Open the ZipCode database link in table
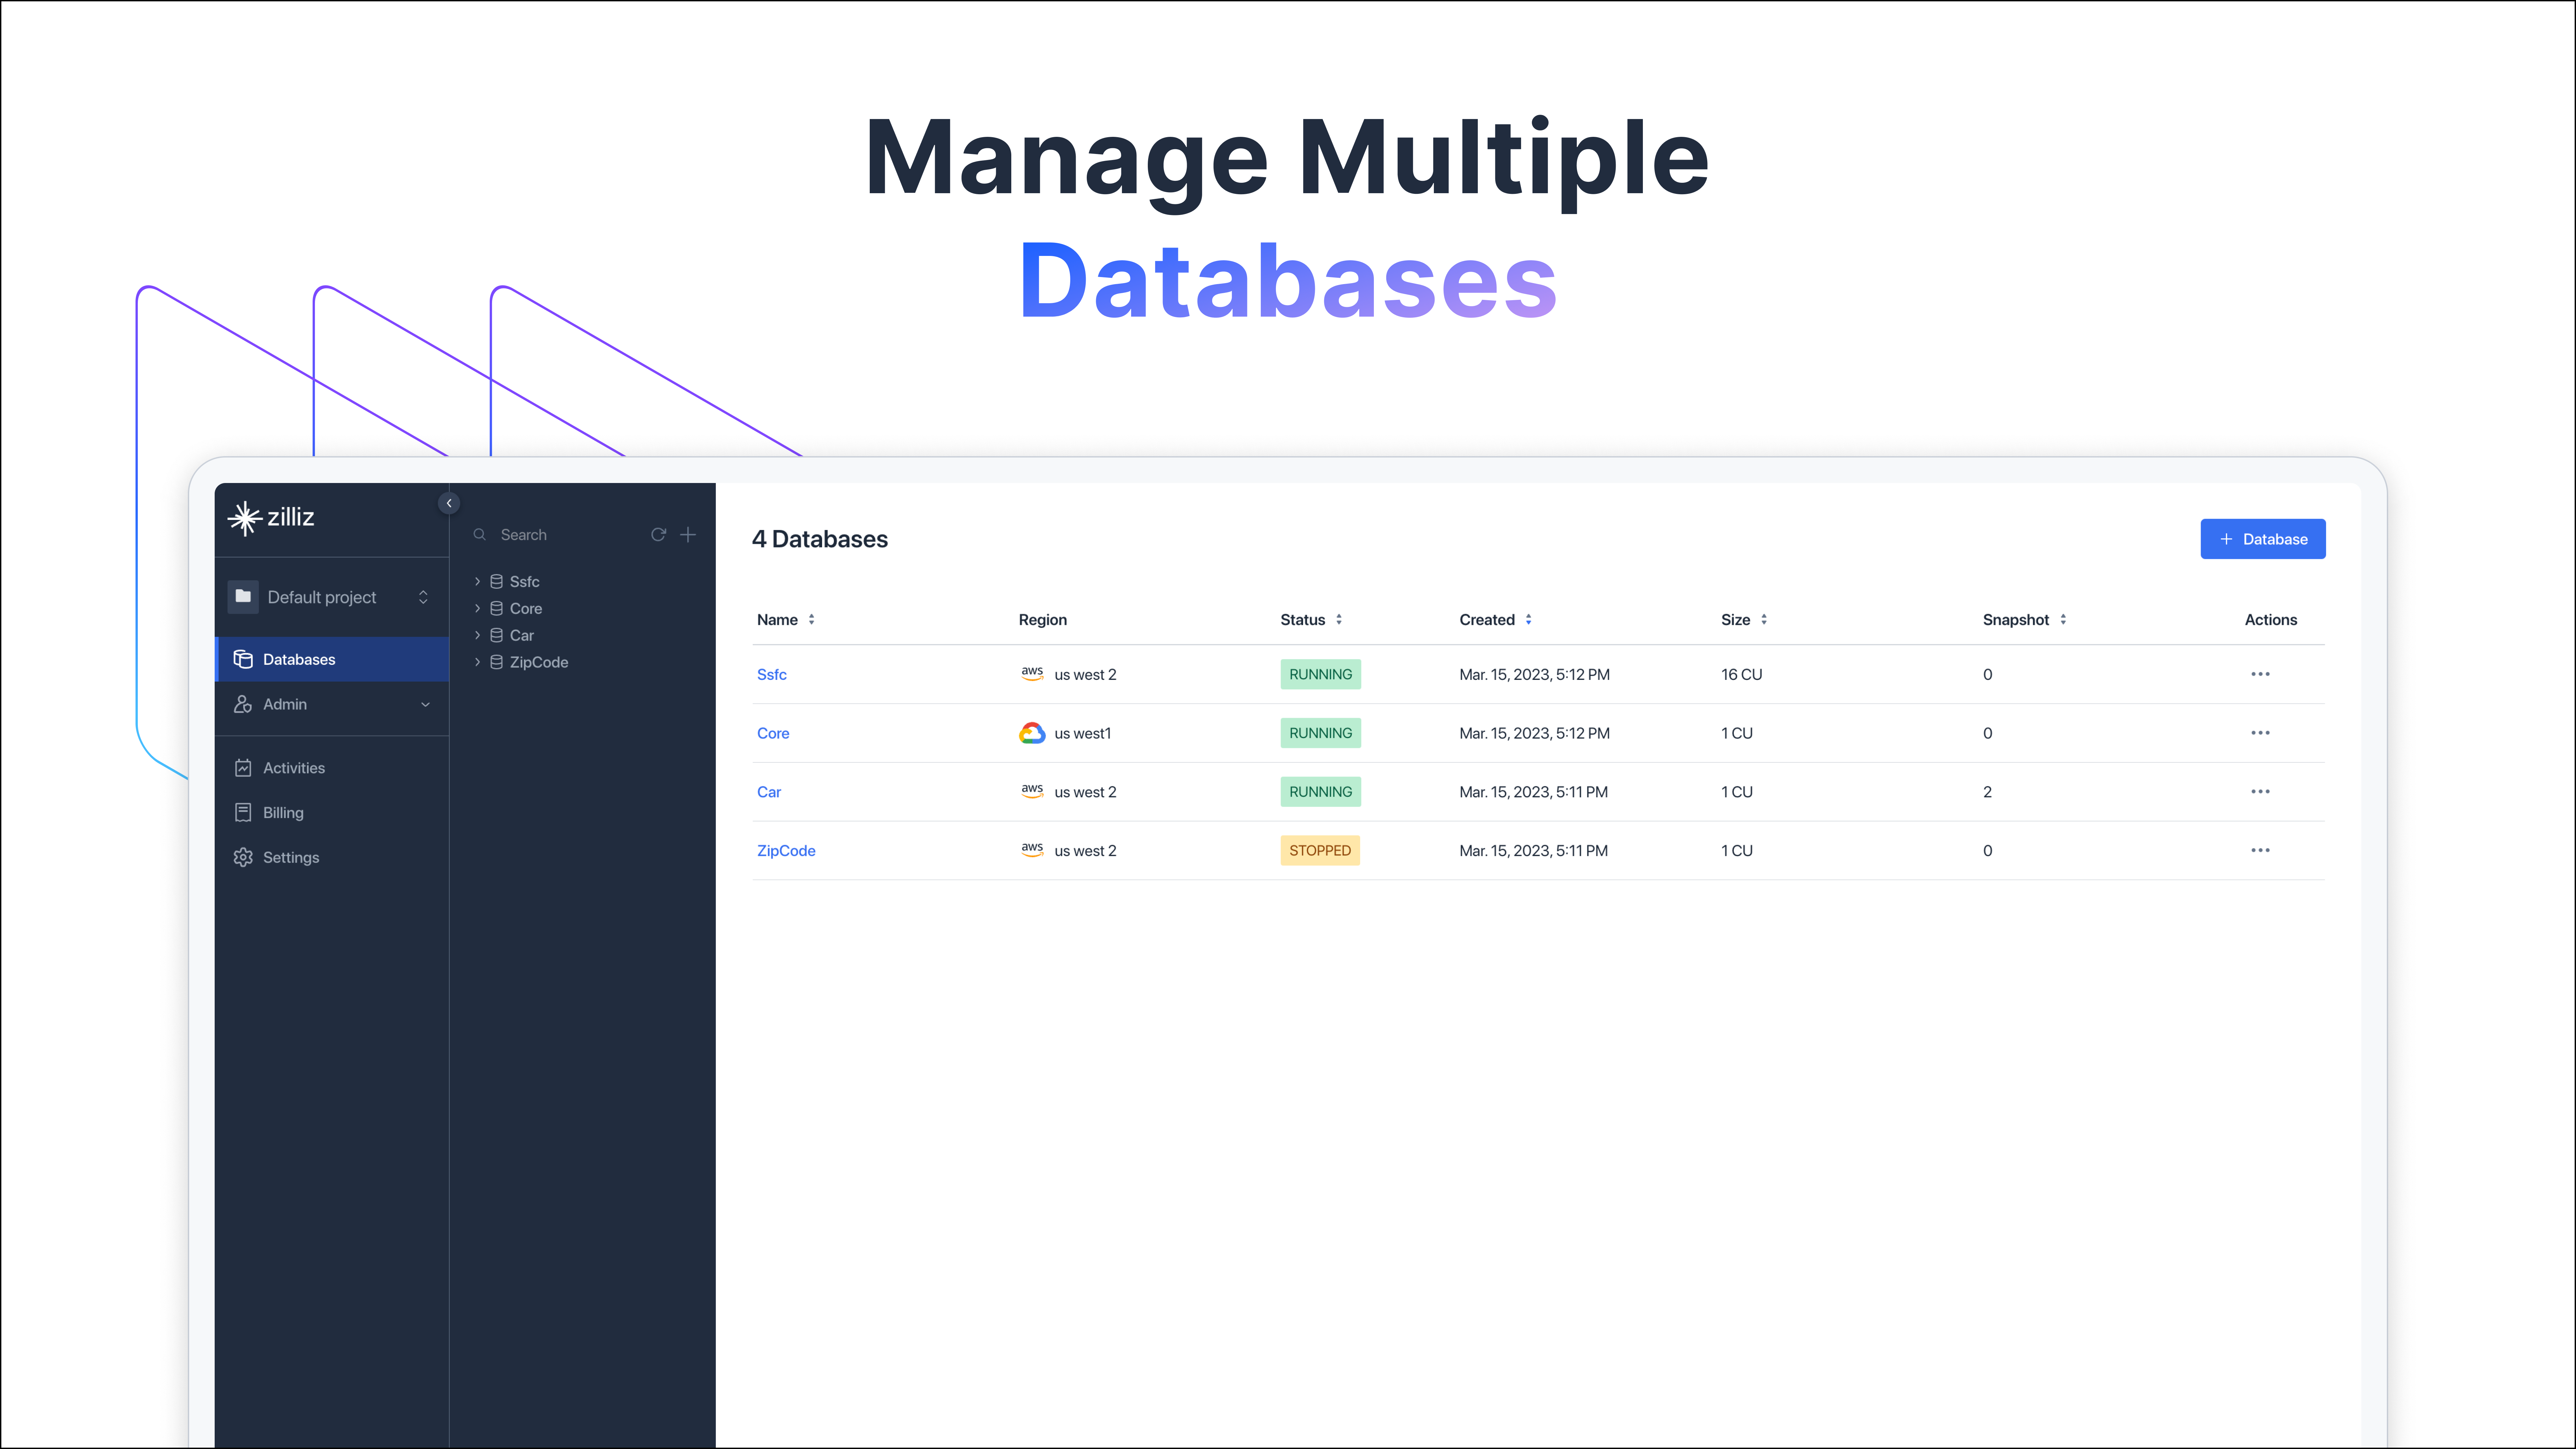The height and width of the screenshot is (1449, 2576). click(786, 851)
